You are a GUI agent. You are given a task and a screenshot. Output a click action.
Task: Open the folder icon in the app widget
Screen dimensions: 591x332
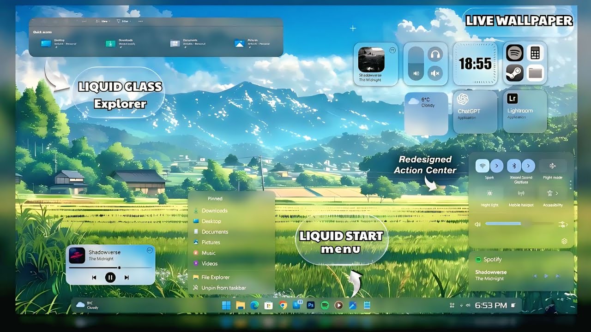(x=535, y=73)
